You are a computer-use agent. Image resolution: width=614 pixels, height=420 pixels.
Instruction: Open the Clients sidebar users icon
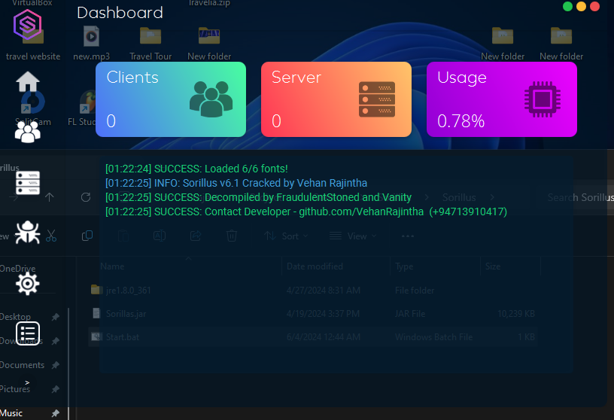pos(27,132)
